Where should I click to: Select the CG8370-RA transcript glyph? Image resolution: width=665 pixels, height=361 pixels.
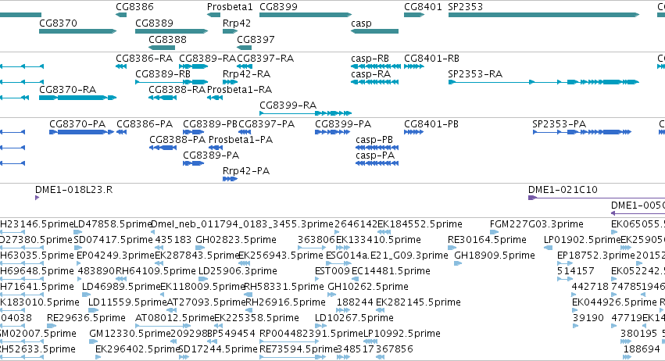coord(77,98)
